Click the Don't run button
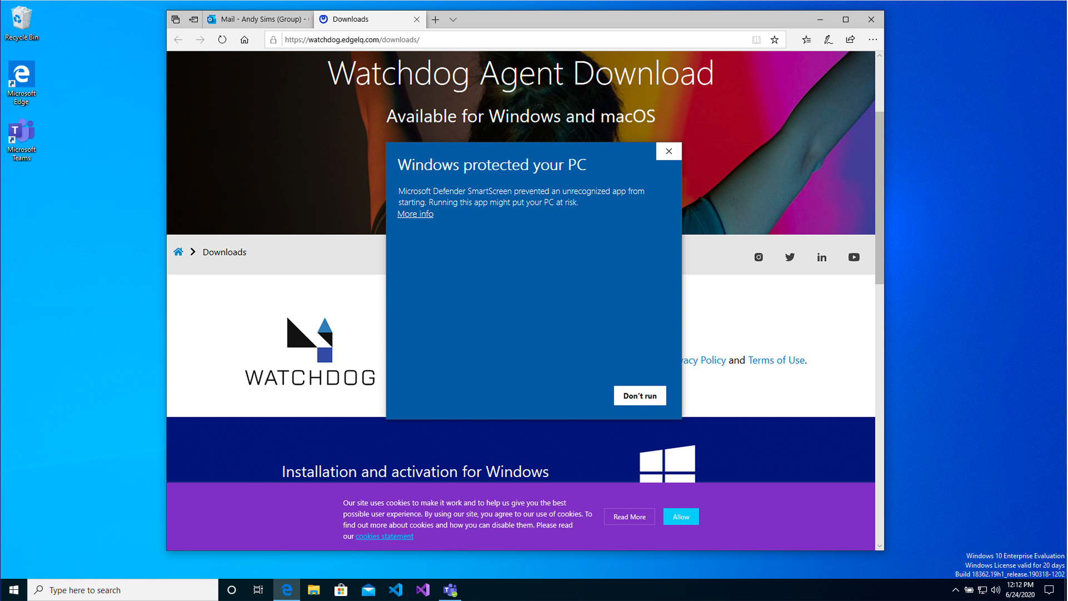The height and width of the screenshot is (601, 1068). point(640,396)
